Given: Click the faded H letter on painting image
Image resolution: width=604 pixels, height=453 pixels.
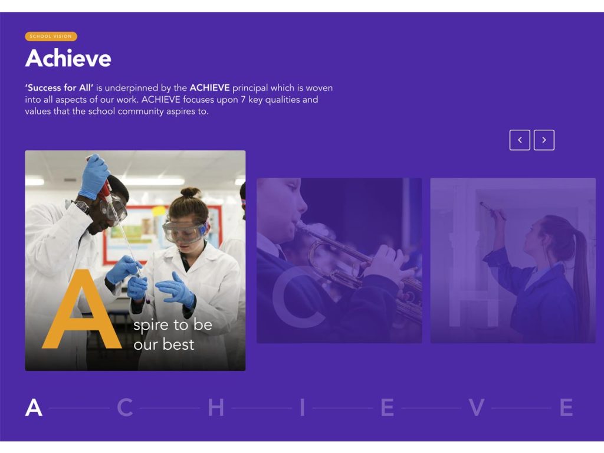Looking at the screenshot, I should tap(474, 296).
